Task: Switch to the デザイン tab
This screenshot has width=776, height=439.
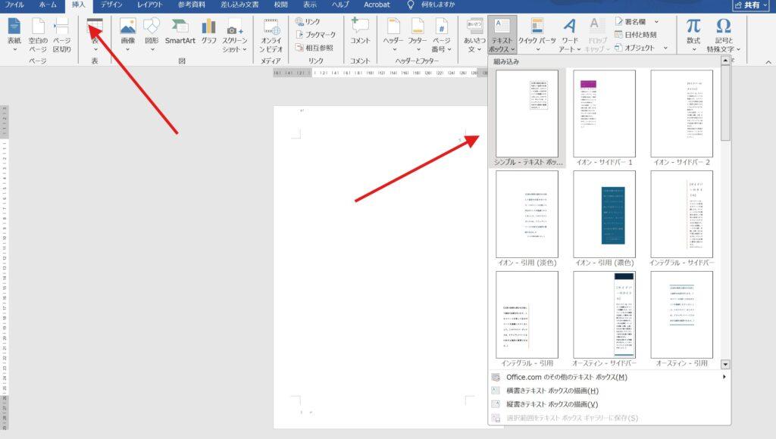Action: pyautogui.click(x=111, y=5)
